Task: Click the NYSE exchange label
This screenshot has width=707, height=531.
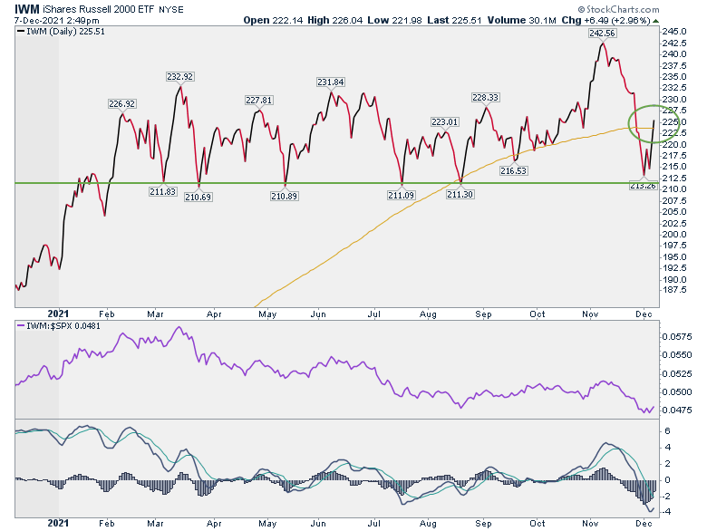Action: 171,10
